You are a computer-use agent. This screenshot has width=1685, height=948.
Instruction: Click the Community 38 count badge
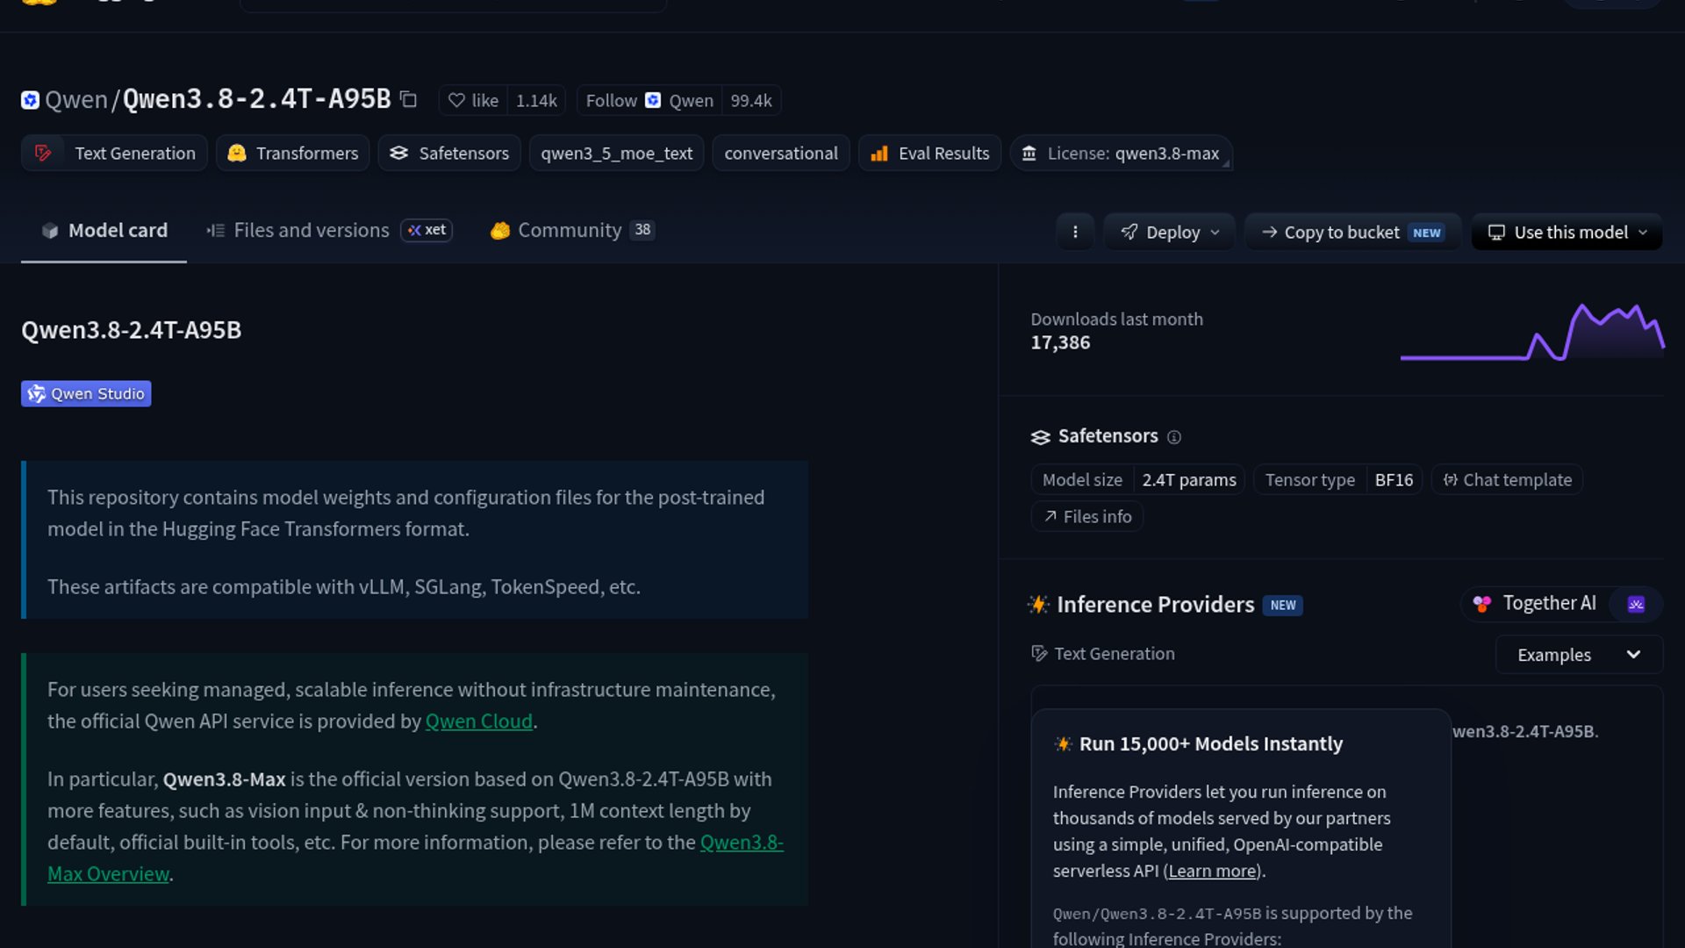pos(642,230)
